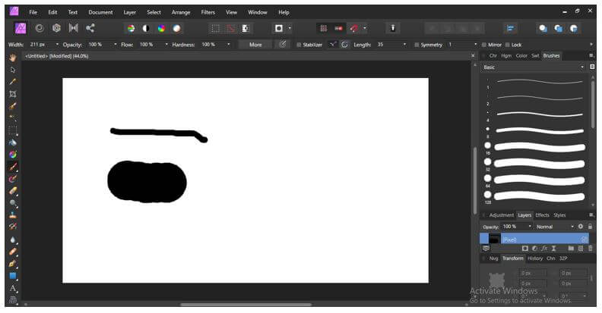Open the stabilizer Length dropdown
This screenshot has width=602, height=313.
pos(404,45)
